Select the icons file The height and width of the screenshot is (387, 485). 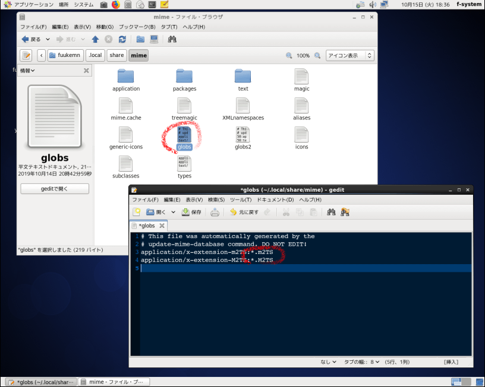[x=301, y=138]
